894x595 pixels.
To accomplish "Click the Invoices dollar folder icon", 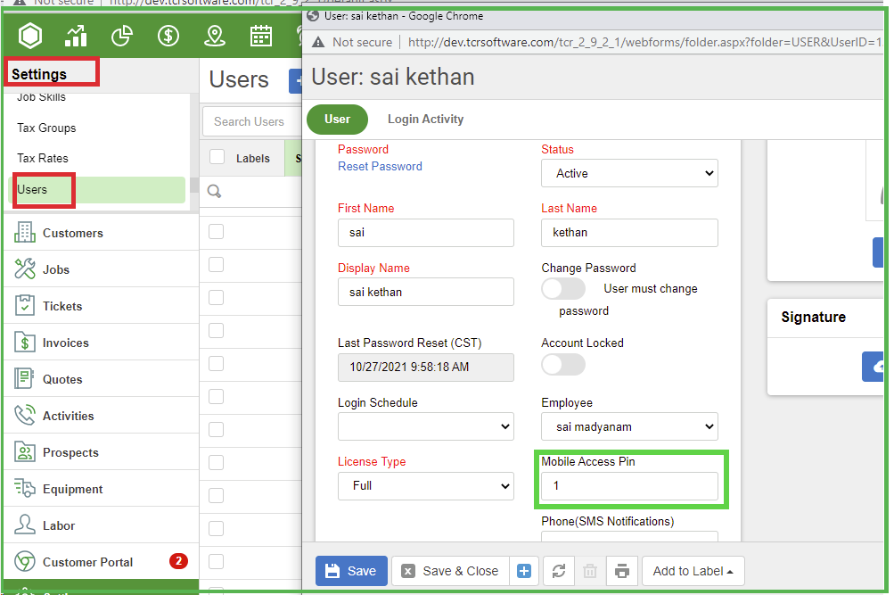I will click(25, 343).
